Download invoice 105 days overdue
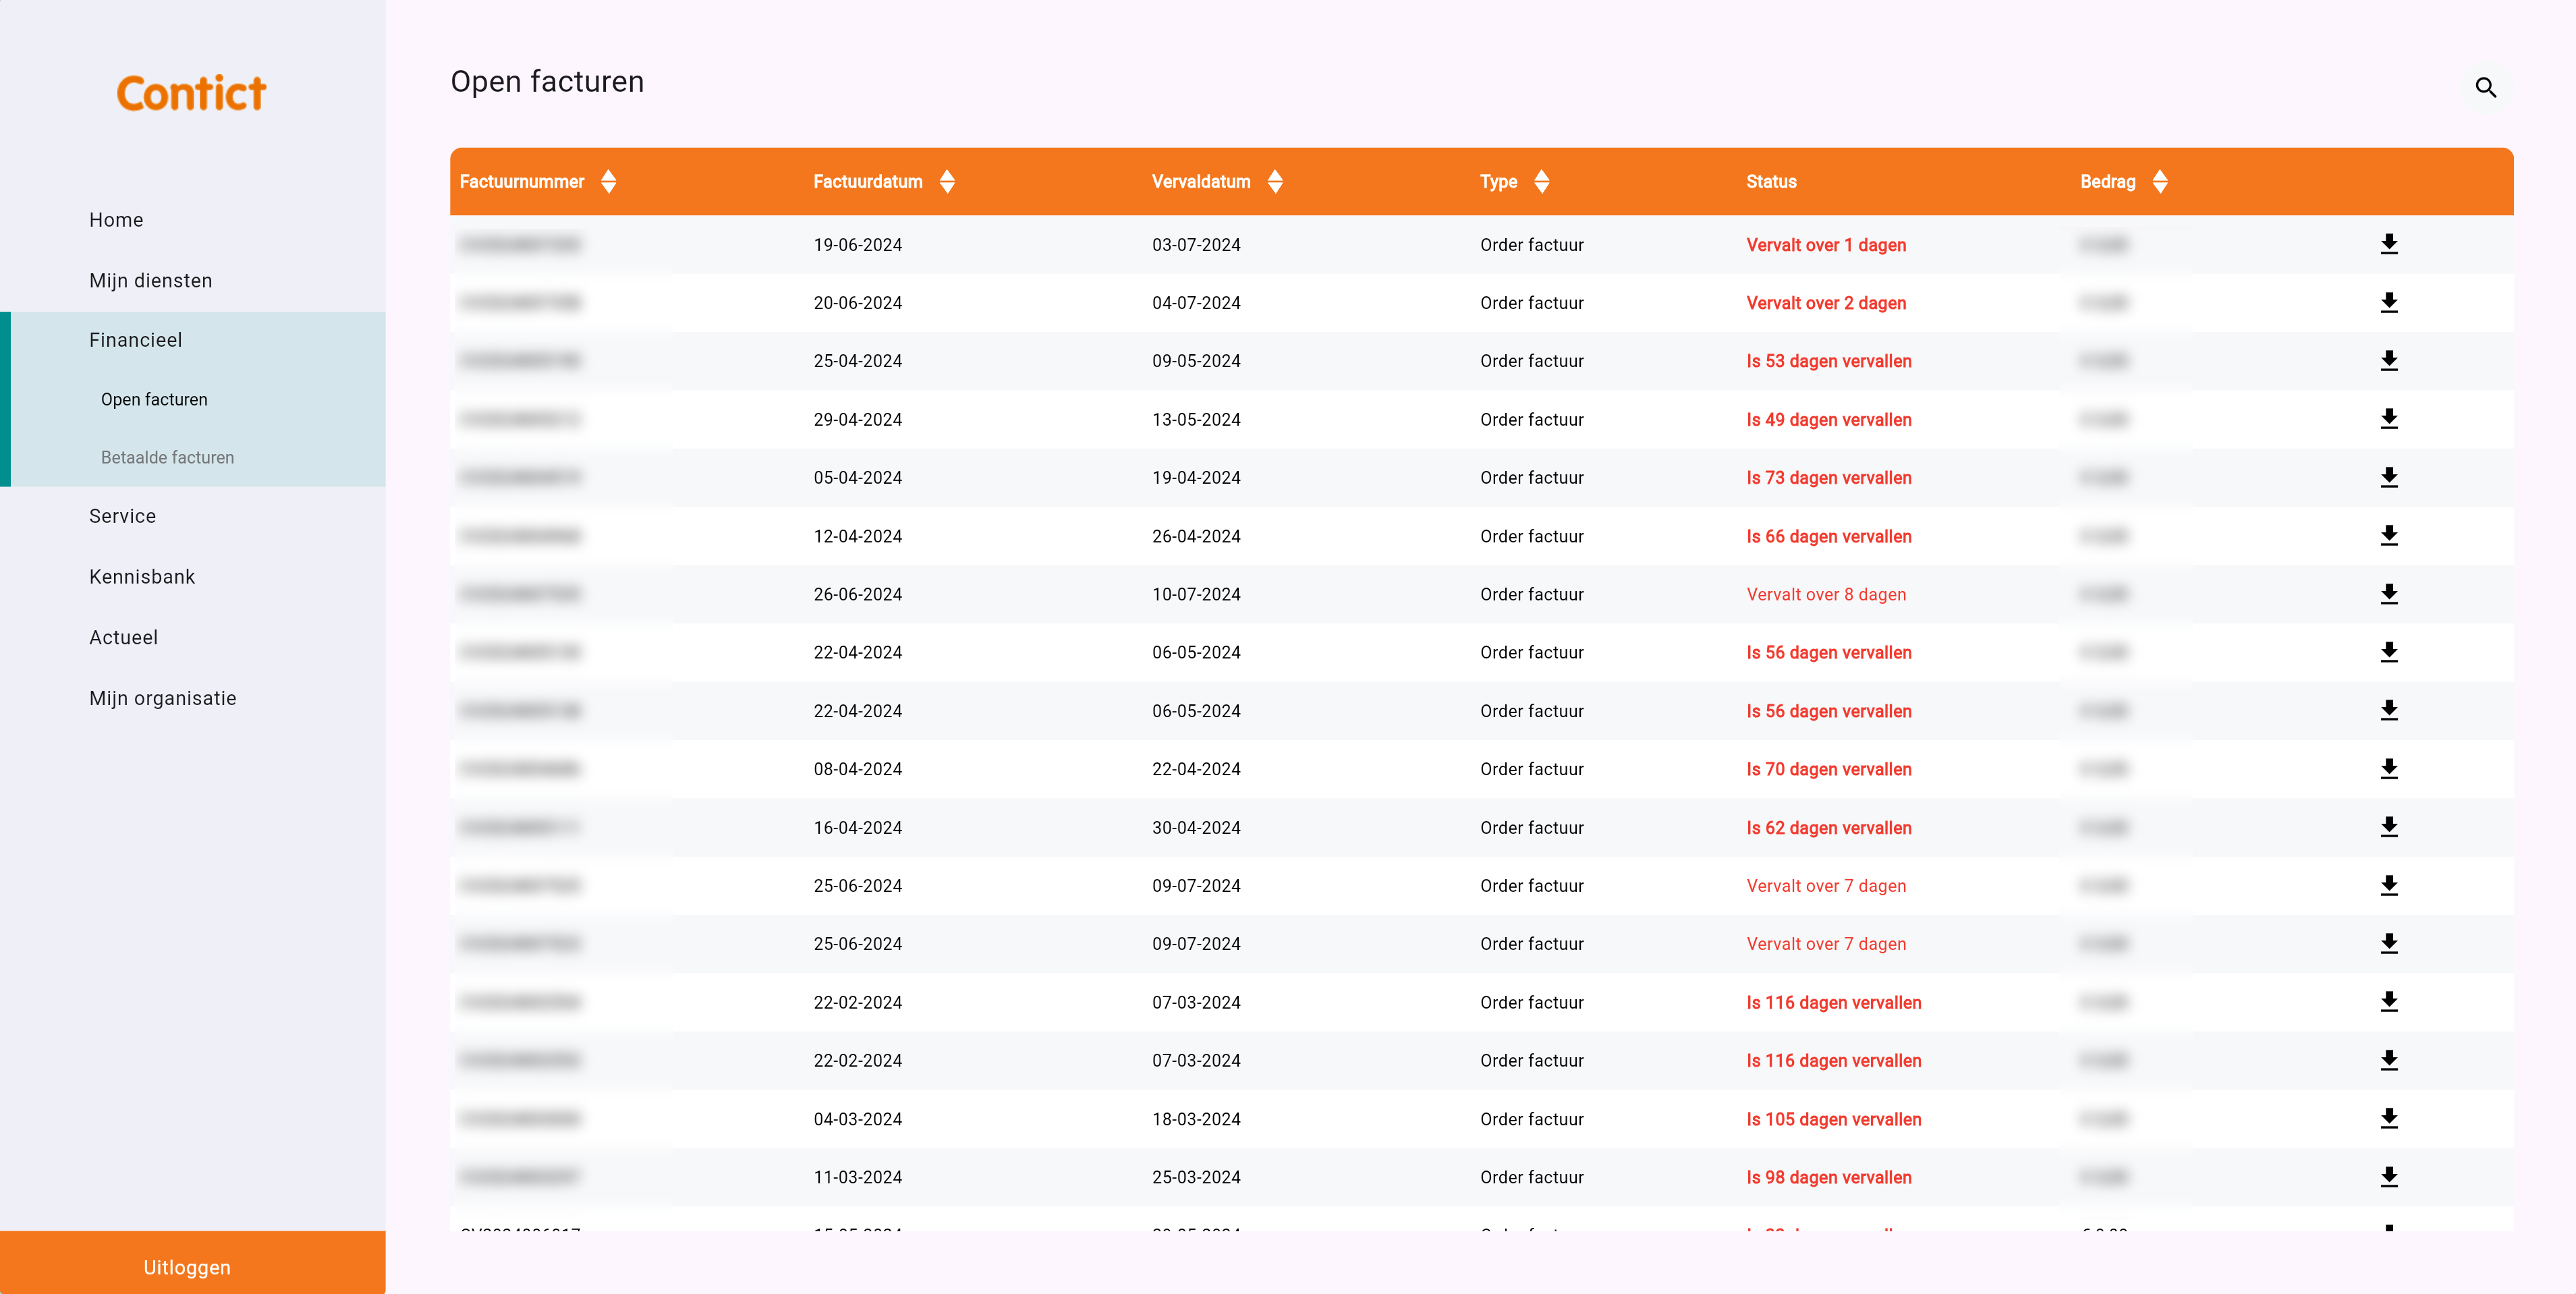 pos(2388,1118)
